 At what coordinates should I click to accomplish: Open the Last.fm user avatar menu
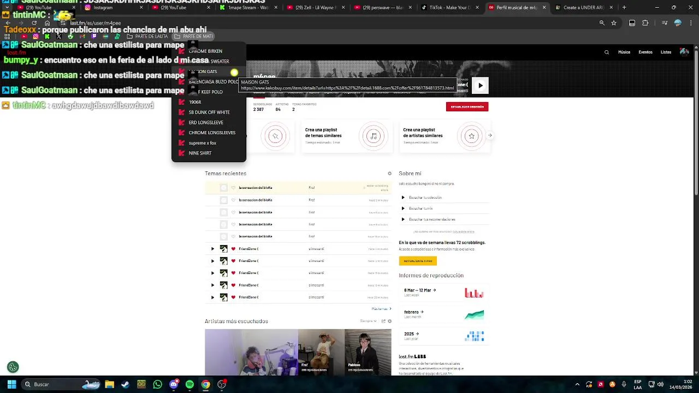pyautogui.click(x=684, y=52)
